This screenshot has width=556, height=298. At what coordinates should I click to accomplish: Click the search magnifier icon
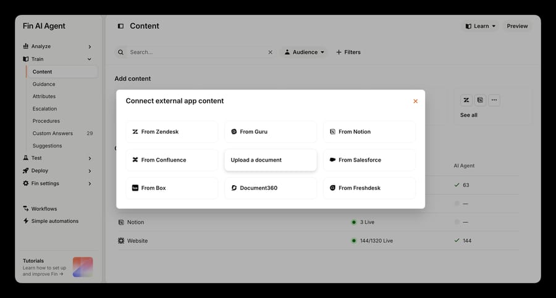120,52
